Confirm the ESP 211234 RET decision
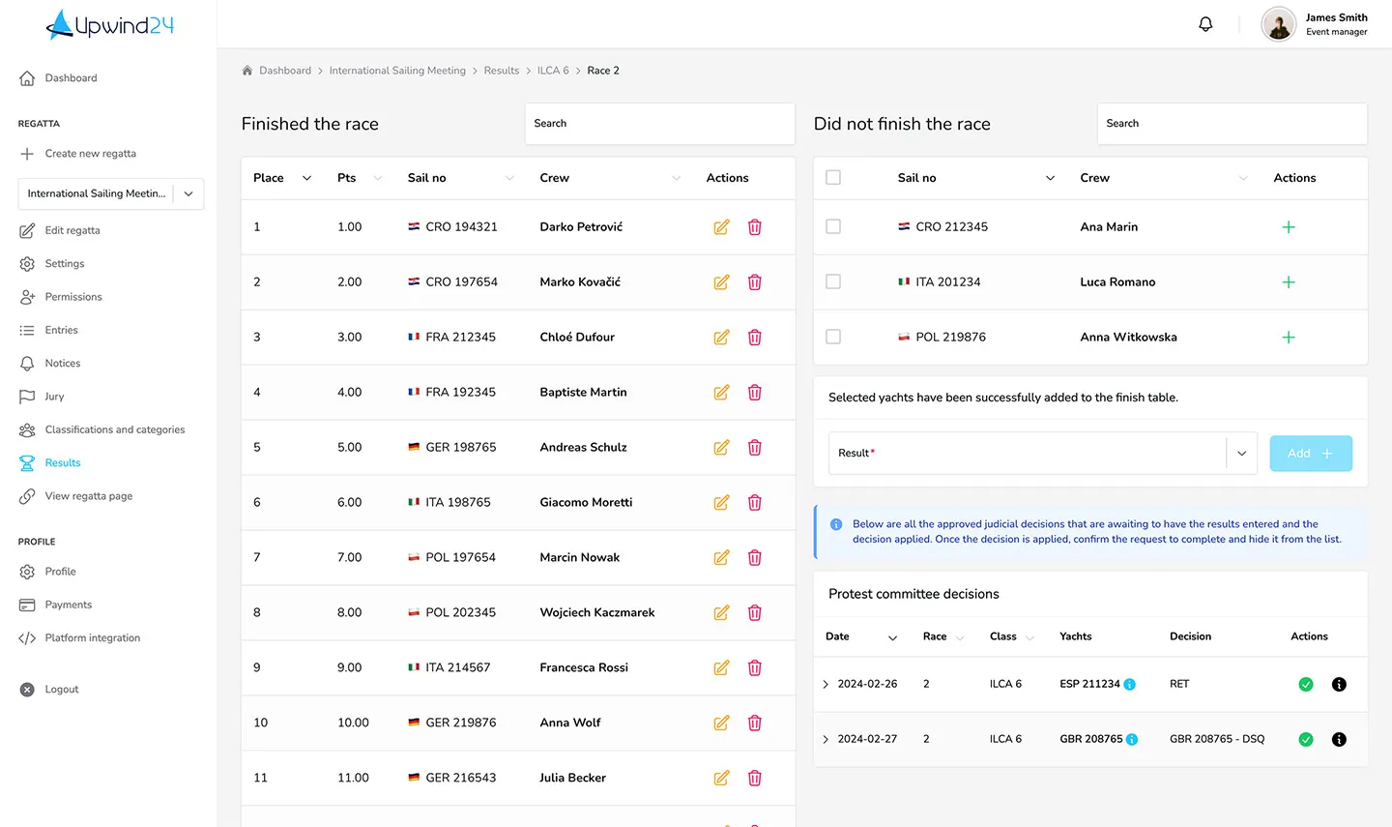 [1306, 685]
